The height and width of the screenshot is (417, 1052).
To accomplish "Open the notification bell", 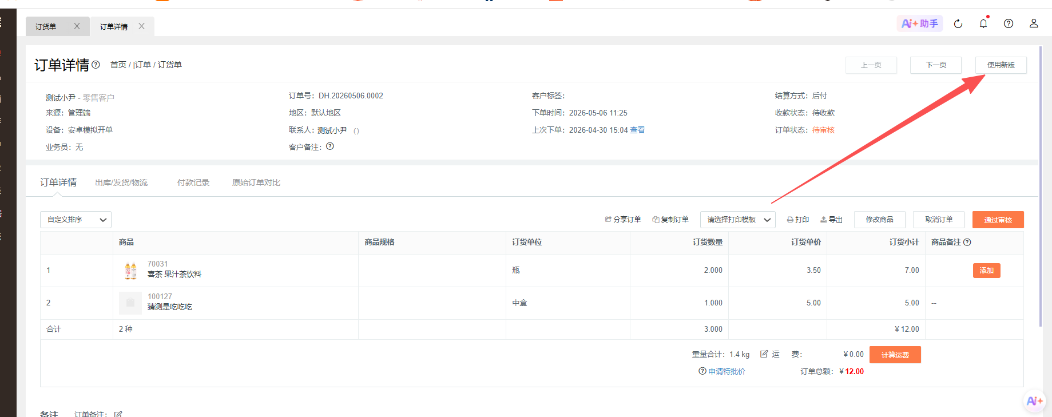I will tap(983, 23).
